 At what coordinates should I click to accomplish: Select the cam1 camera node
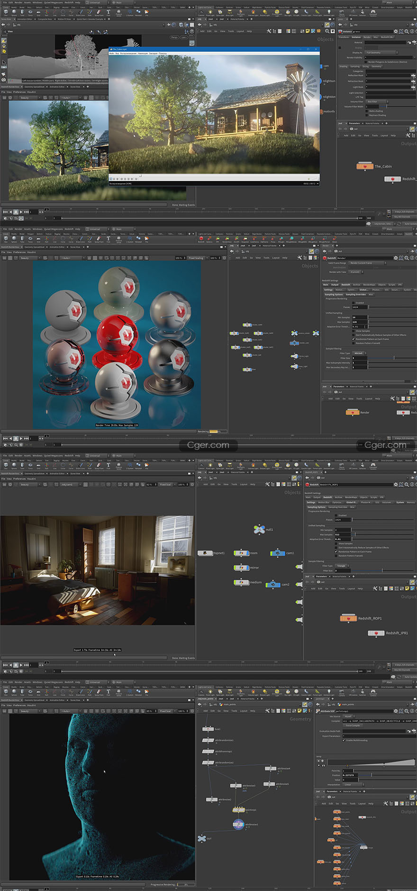(277, 553)
